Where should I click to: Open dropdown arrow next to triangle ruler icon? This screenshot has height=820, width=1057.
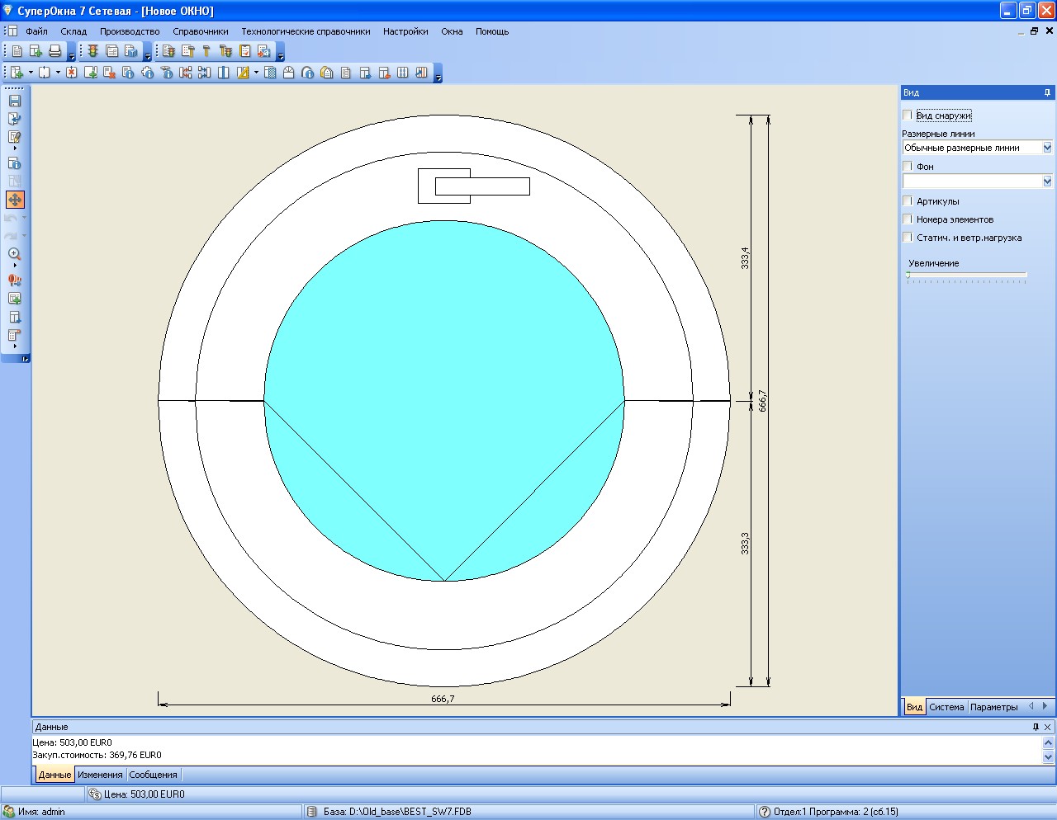tap(256, 73)
